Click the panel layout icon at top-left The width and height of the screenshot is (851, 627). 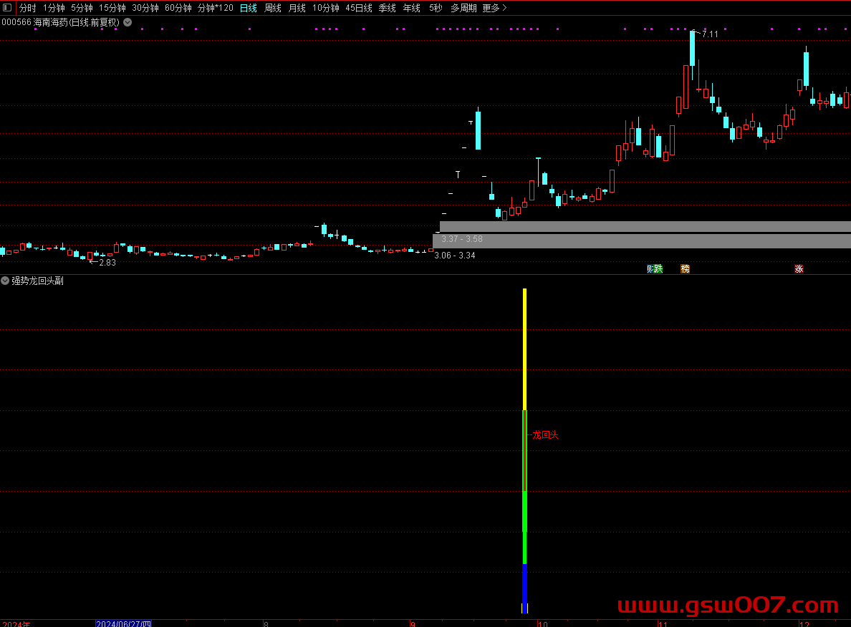9,8
